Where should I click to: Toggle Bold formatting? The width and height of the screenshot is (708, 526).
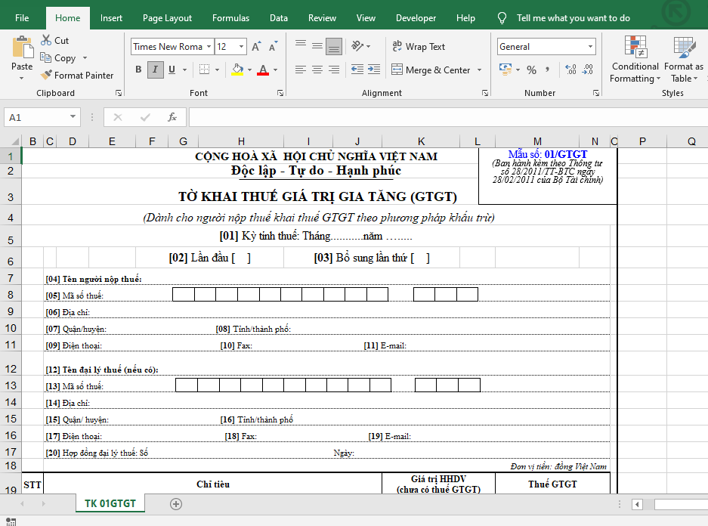click(138, 70)
